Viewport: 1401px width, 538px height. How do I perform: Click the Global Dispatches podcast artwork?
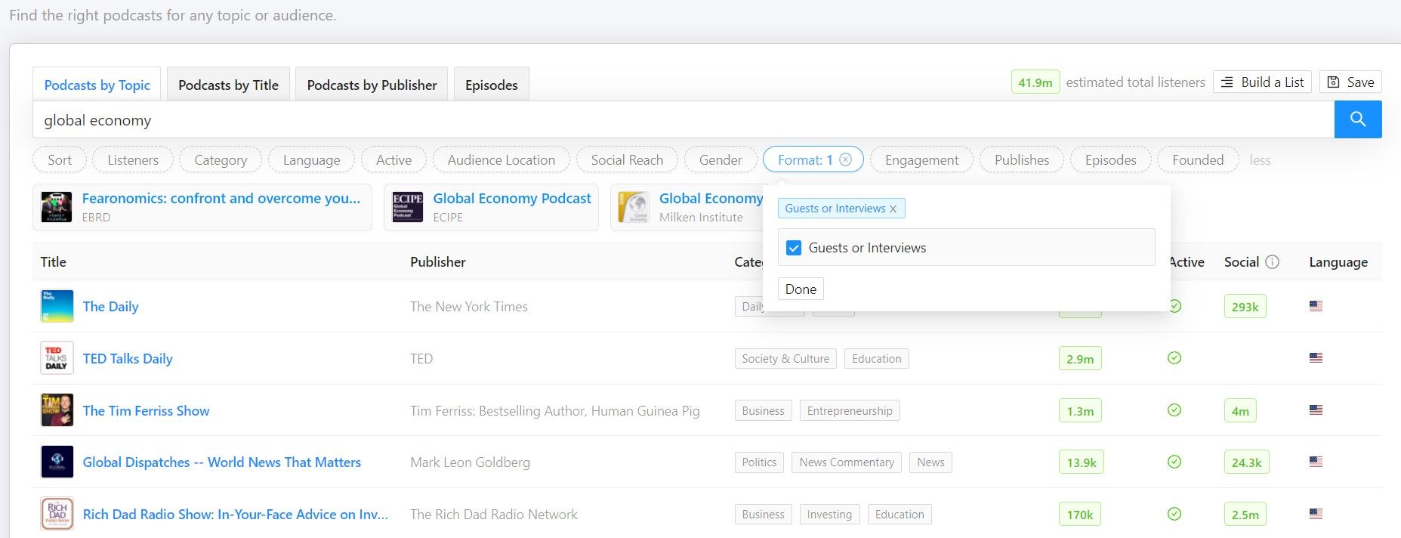coord(57,462)
